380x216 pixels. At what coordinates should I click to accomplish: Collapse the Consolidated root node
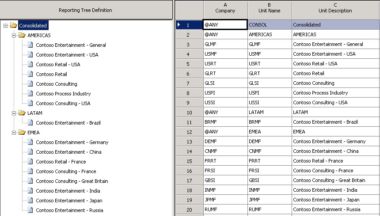[5, 26]
